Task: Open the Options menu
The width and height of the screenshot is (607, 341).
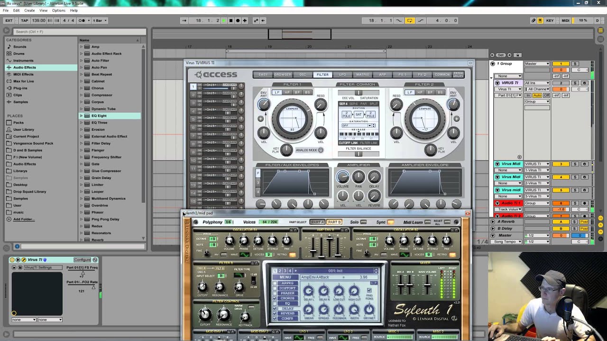Action: click(59, 10)
